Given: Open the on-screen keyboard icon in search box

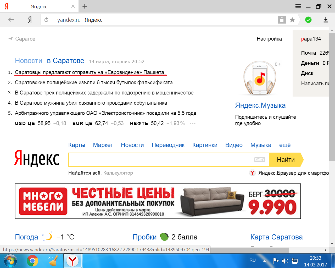Looking at the screenshot, I should click(x=260, y=160).
